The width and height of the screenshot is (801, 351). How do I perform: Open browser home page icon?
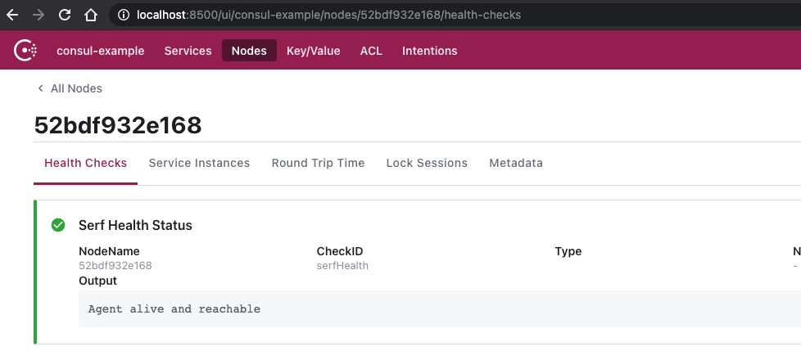click(x=91, y=15)
